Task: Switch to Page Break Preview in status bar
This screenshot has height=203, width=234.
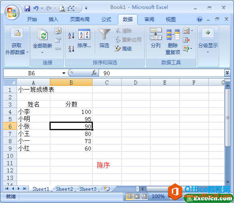Action: click(144, 196)
